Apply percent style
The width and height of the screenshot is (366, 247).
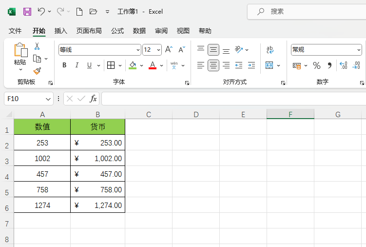(316, 65)
